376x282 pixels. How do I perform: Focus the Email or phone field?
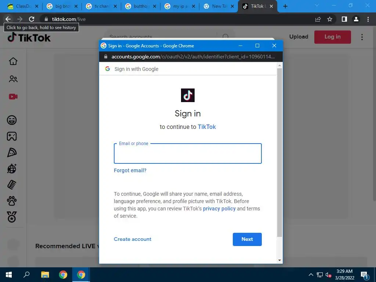pos(188,153)
